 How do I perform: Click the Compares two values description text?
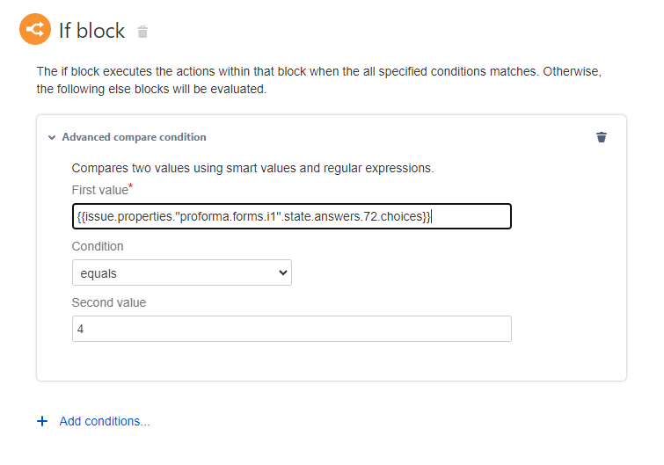click(x=252, y=167)
